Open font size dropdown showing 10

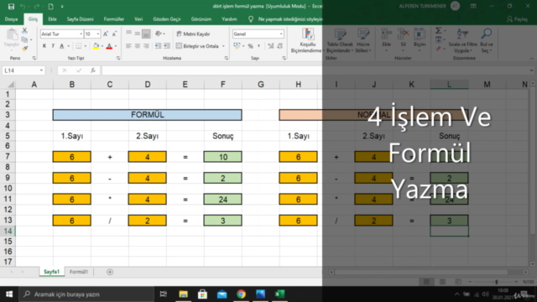coord(98,34)
